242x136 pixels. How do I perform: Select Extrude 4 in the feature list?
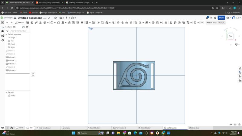tap(12, 70)
